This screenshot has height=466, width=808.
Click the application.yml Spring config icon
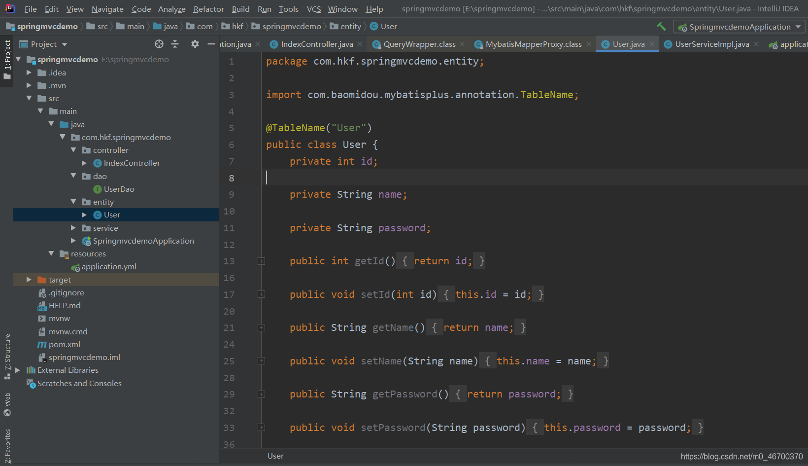click(75, 267)
